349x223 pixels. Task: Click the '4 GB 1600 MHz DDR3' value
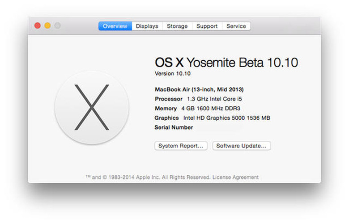click(x=211, y=109)
